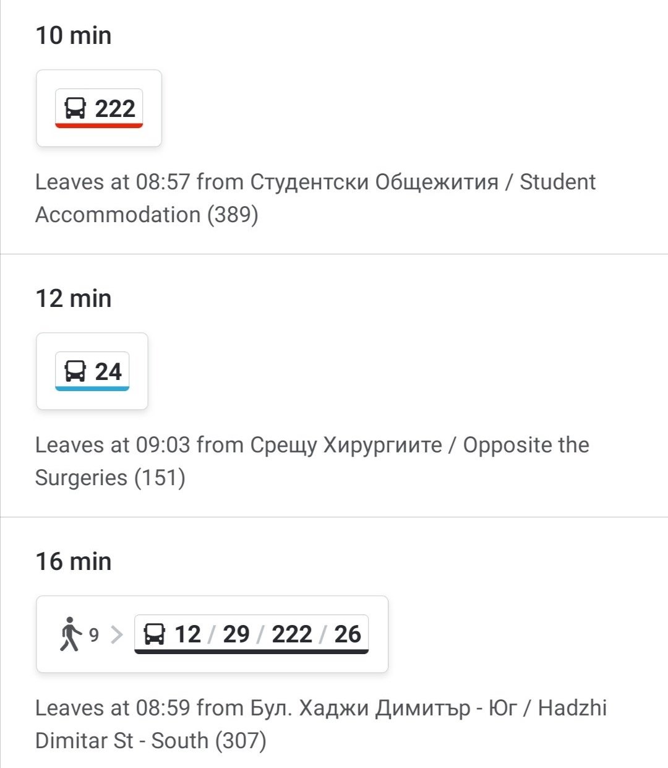Click the bus icon before route 12
Screen dimensions: 668x768
pos(154,634)
